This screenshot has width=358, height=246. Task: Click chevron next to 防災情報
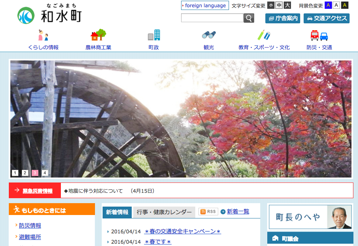[16, 225]
